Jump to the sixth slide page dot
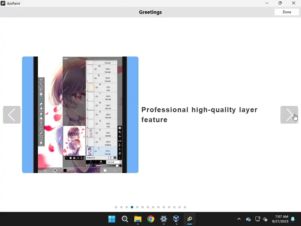The height and width of the screenshot is (226, 301). tap(143, 207)
